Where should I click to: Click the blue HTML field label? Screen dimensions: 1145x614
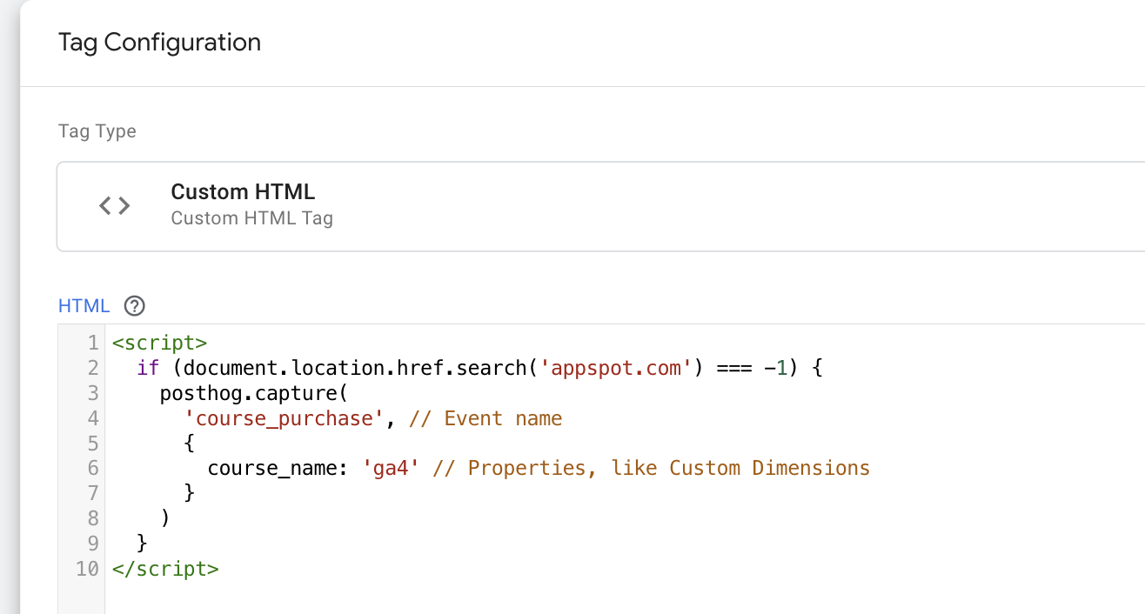point(84,306)
